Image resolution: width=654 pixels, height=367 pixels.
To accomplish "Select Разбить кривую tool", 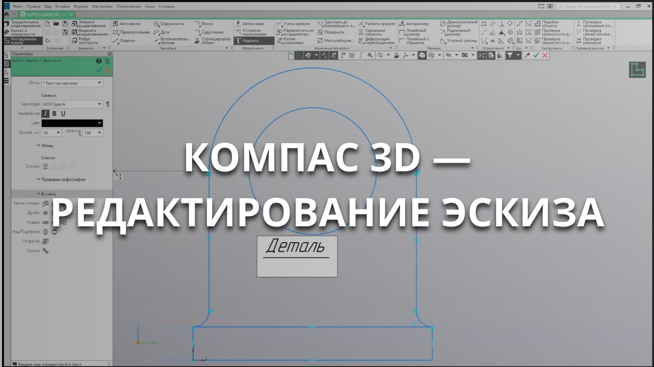I will 377,23.
